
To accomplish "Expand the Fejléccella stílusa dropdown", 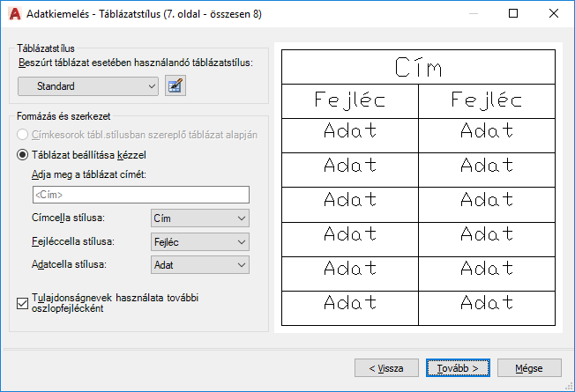I will [x=199, y=241].
